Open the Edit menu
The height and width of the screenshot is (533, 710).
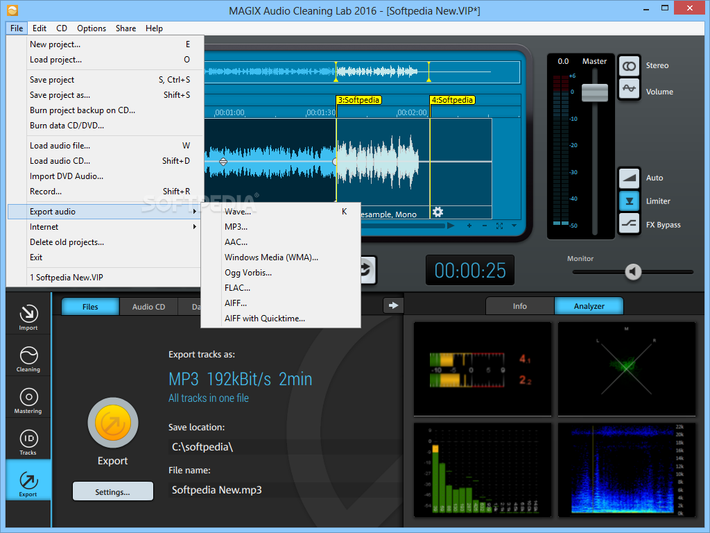coord(40,28)
